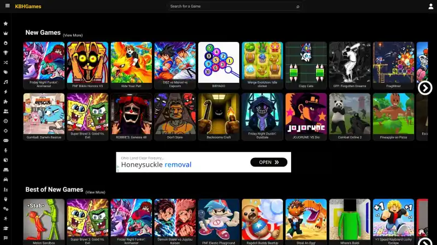Open the gamepad category icon

5,140
